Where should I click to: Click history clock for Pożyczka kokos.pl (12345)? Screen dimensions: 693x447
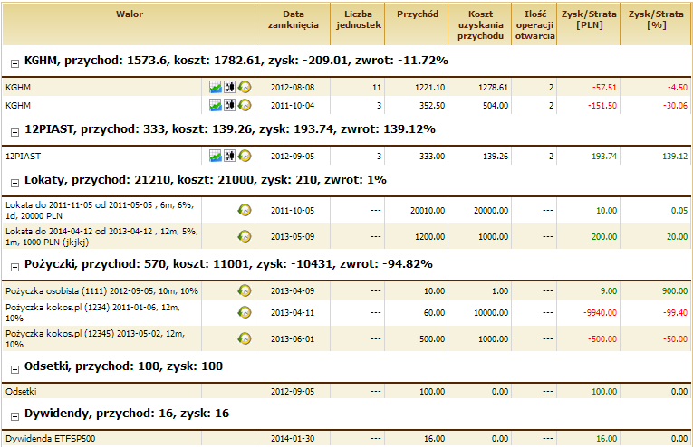245,339
